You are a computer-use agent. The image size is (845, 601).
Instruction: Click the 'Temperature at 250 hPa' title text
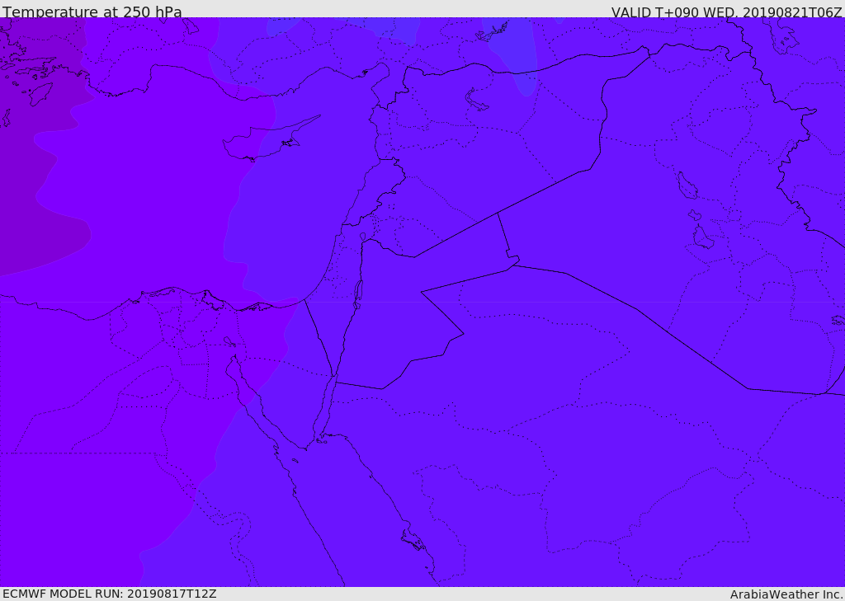point(92,12)
